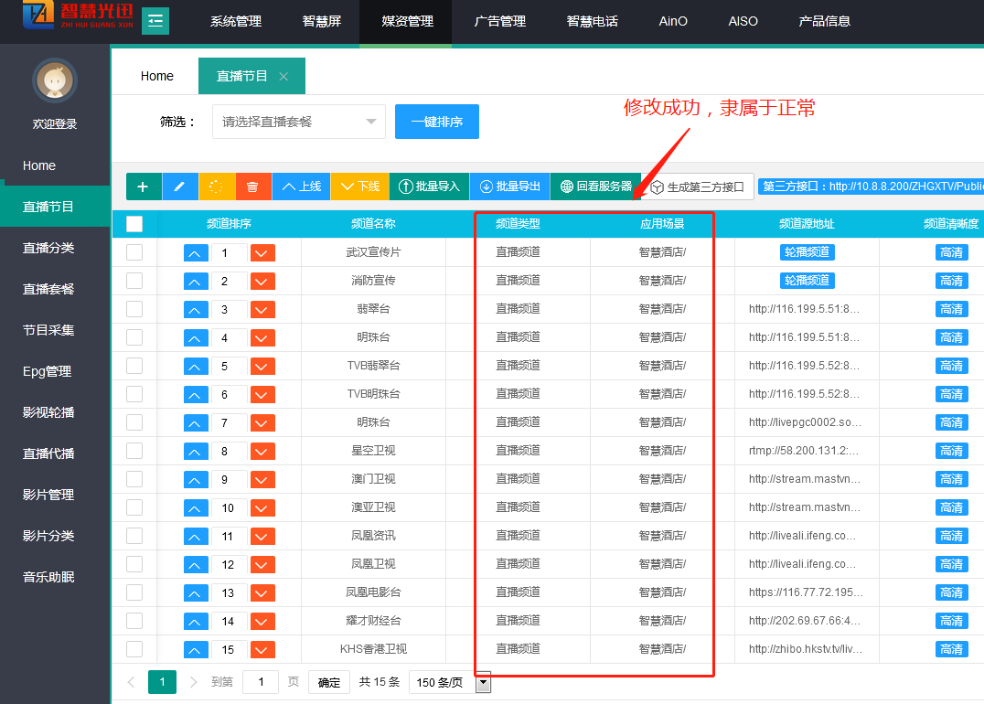Click the user avatar picture
The height and width of the screenshot is (704, 984).
(x=54, y=81)
